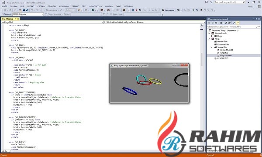Pause debugging with the Break All button
262x157 pixels.
click(133, 10)
